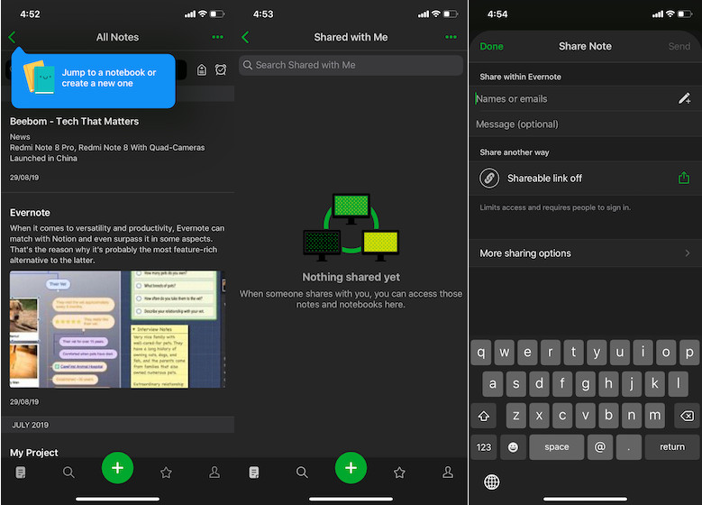Open My Project note
The width and height of the screenshot is (702, 505).
pos(34,453)
